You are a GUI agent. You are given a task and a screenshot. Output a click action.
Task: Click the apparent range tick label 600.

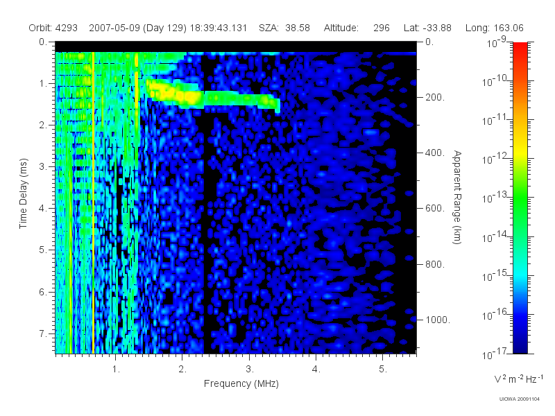(x=435, y=209)
